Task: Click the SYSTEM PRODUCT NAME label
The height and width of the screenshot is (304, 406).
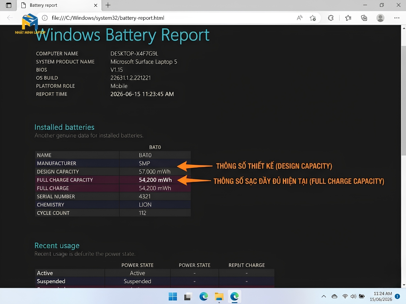Action: click(x=65, y=62)
